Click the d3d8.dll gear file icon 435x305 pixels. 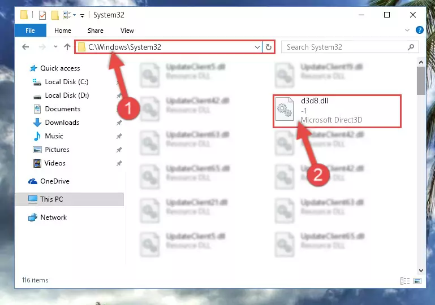(285, 109)
